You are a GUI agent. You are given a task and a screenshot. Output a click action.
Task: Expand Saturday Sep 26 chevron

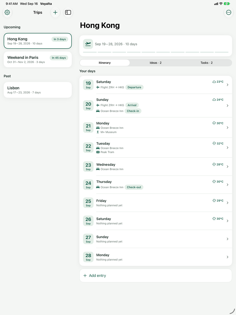point(227,221)
